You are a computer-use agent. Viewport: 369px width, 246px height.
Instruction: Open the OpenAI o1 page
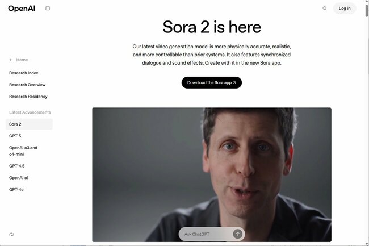point(19,178)
